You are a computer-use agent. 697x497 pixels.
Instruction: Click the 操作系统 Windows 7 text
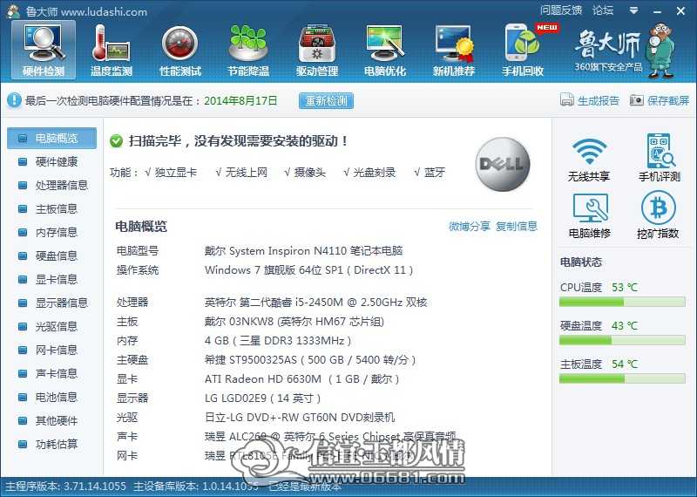point(309,270)
